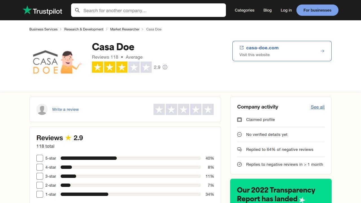Click the arrow icon in the website card

[x=322, y=51]
